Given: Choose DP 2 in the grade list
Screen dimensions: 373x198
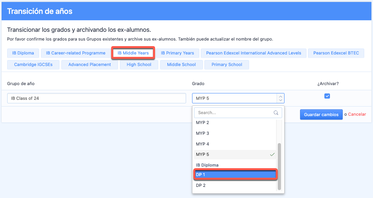Looking at the screenshot, I should pos(235,185).
